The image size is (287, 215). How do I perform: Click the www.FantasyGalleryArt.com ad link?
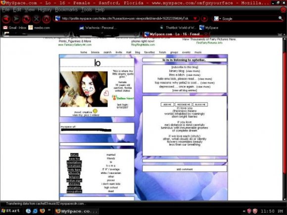[x=75, y=45]
